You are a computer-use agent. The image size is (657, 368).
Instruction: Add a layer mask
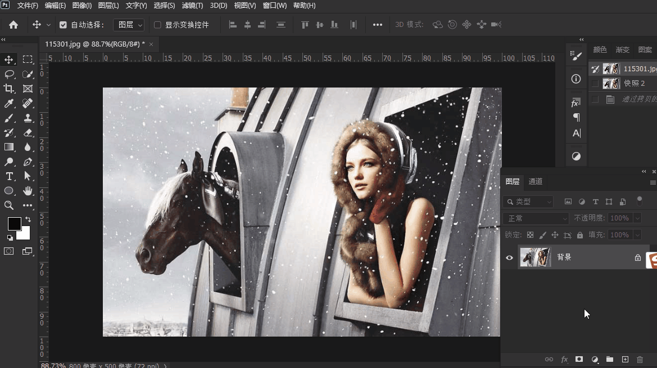(579, 359)
